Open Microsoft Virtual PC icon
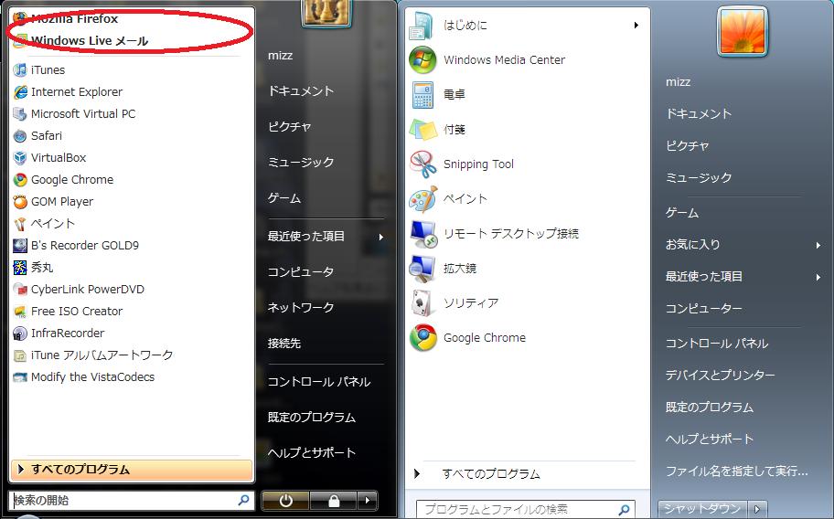 pos(20,113)
